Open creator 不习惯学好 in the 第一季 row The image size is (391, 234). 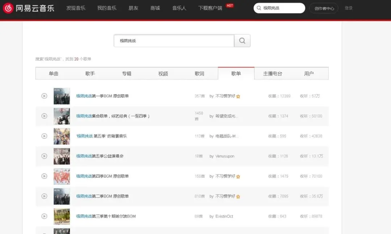coord(225,96)
